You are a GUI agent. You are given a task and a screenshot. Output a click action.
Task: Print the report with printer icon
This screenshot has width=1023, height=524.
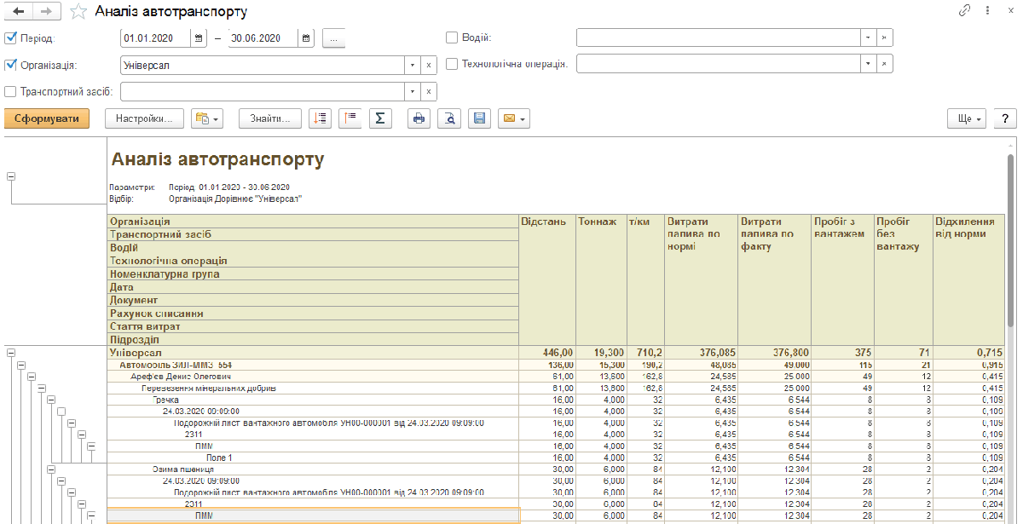pos(419,119)
